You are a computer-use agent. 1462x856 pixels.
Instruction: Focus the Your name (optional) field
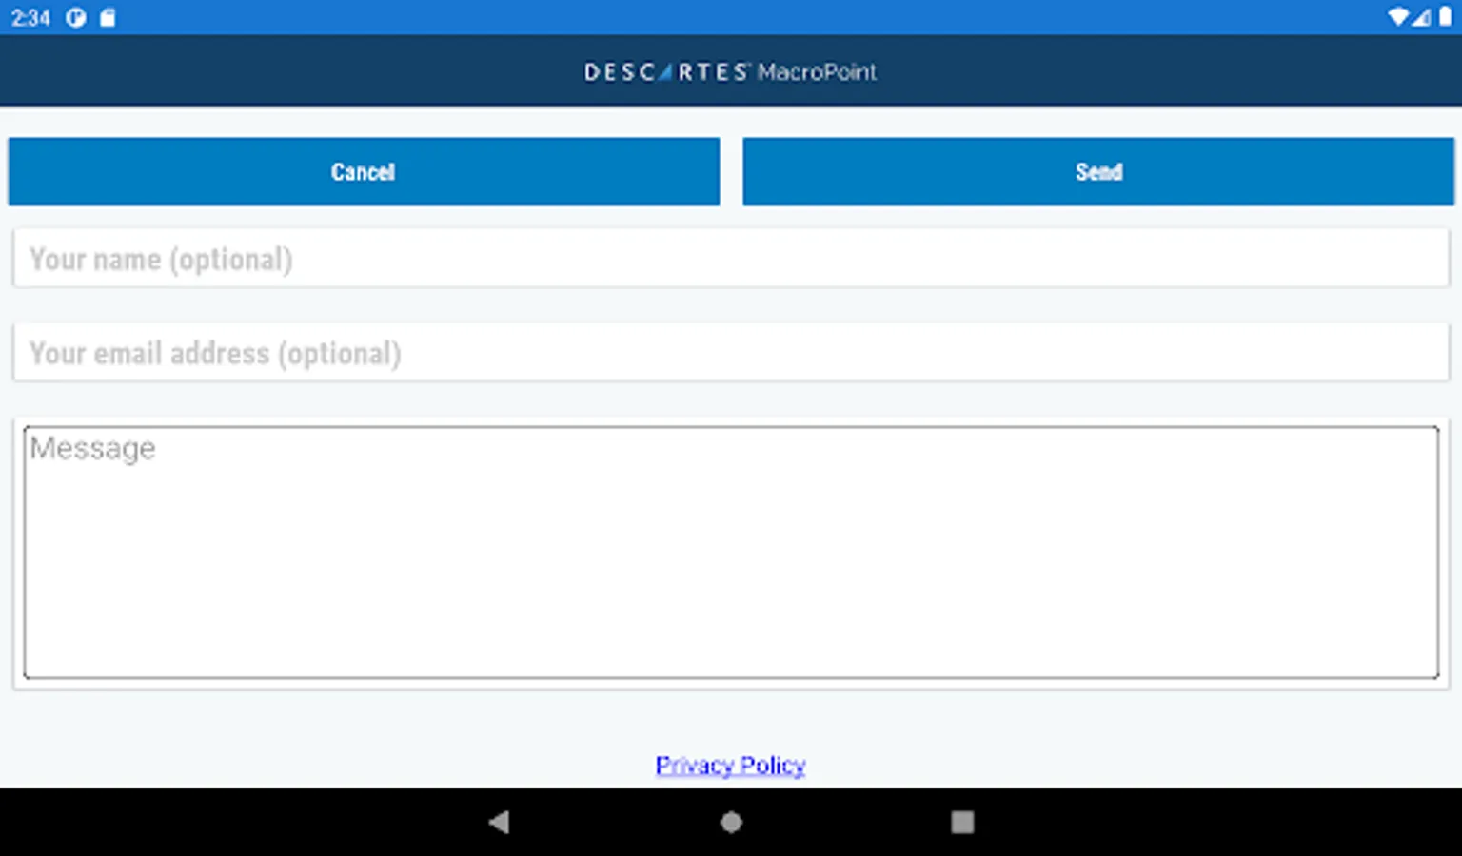tap(731, 258)
